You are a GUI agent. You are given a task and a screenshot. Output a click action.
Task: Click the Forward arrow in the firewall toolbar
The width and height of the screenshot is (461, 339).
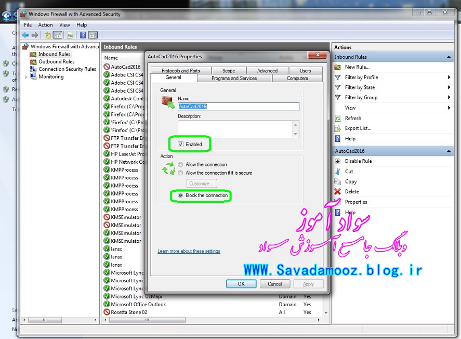35,35
